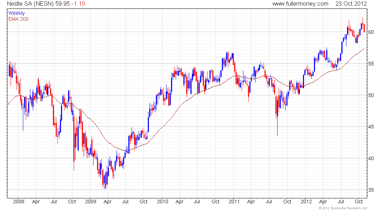Click the price change value -1.10
The image size is (388, 211).
click(x=78, y=4)
